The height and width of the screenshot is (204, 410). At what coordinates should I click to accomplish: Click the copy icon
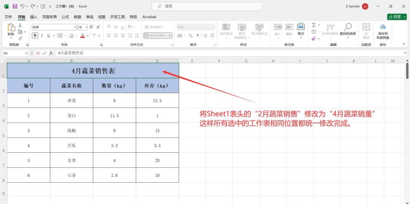tap(20, 32)
